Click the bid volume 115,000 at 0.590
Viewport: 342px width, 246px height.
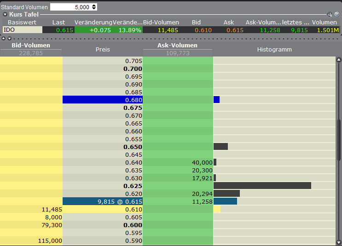(50, 241)
